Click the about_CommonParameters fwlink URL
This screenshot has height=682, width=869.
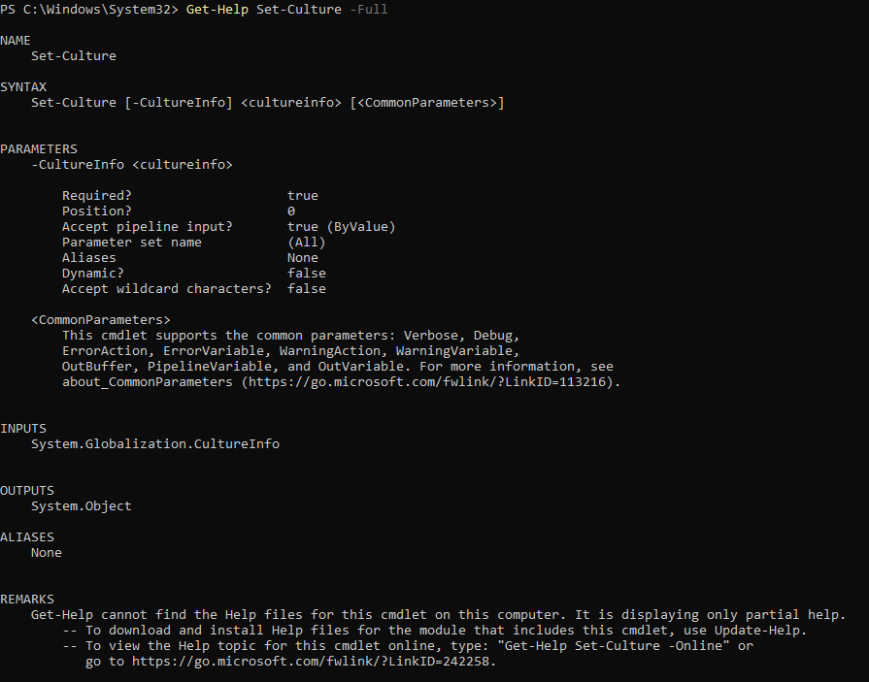427,382
